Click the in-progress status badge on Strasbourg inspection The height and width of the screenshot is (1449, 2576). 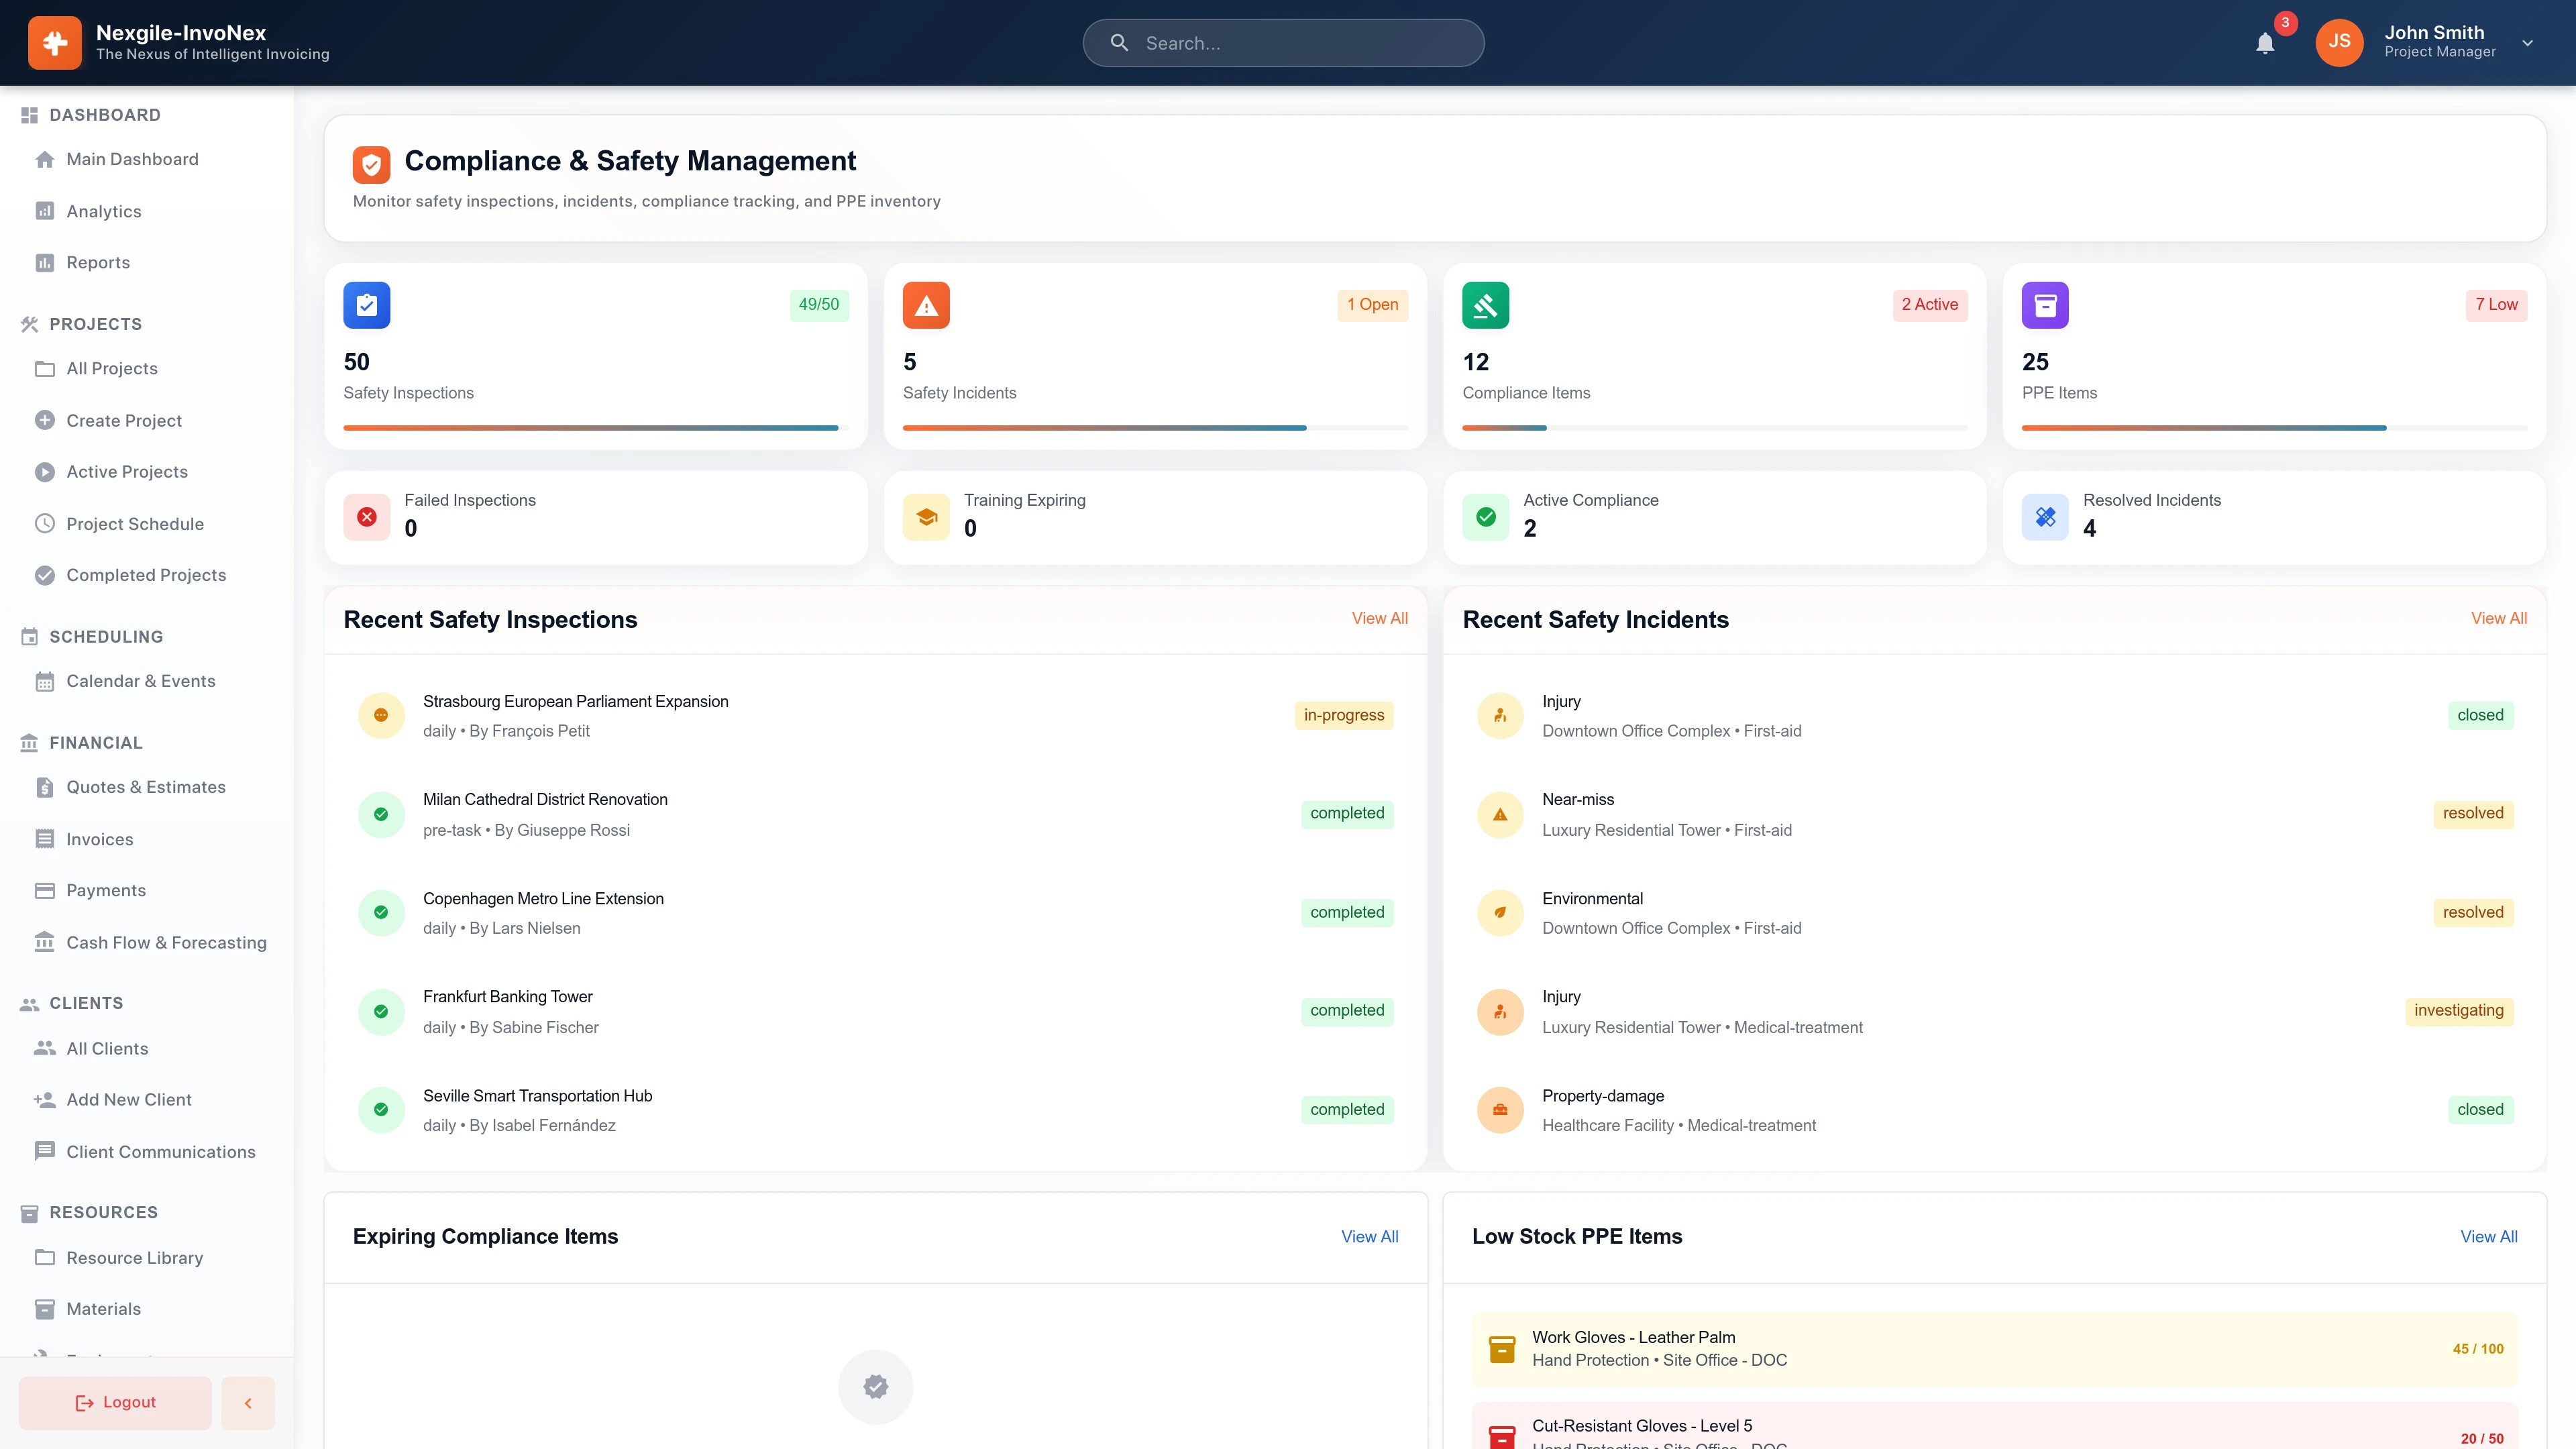tap(1344, 715)
